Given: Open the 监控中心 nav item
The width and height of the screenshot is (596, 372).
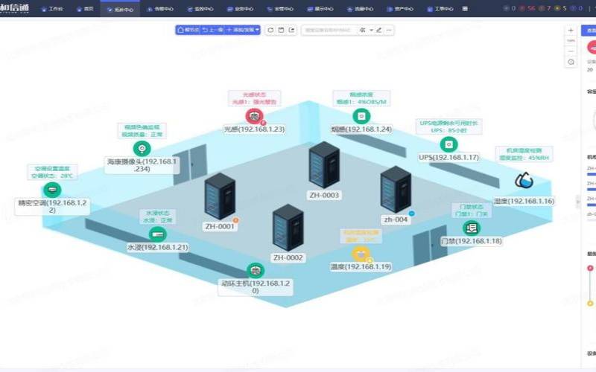Looking at the screenshot, I should tap(200, 9).
